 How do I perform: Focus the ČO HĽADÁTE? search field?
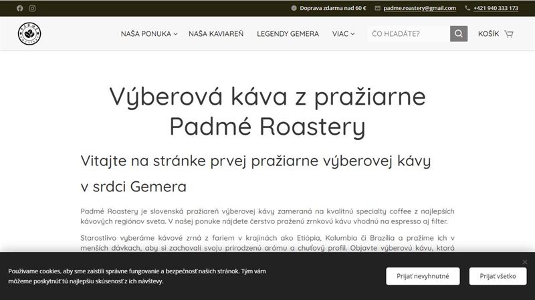pyautogui.click(x=409, y=34)
